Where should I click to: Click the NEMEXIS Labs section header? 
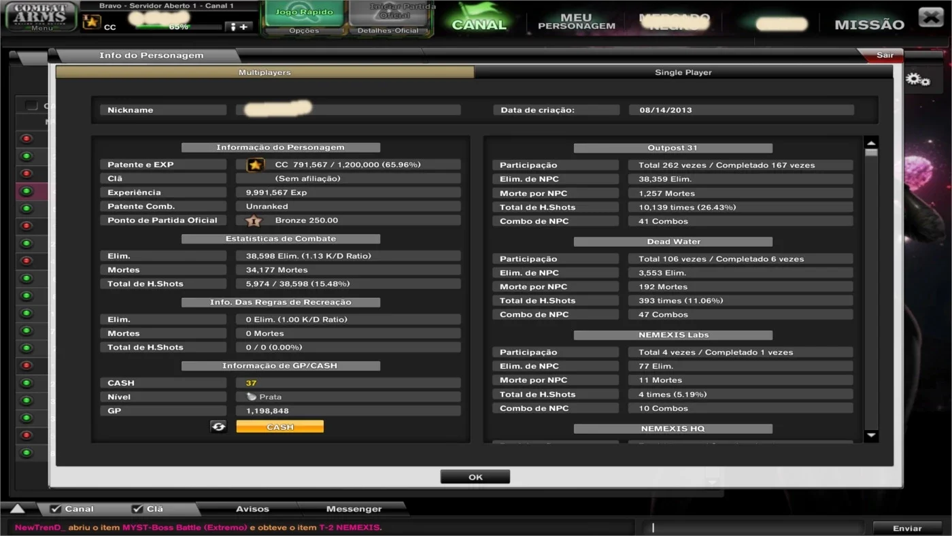pyautogui.click(x=673, y=335)
